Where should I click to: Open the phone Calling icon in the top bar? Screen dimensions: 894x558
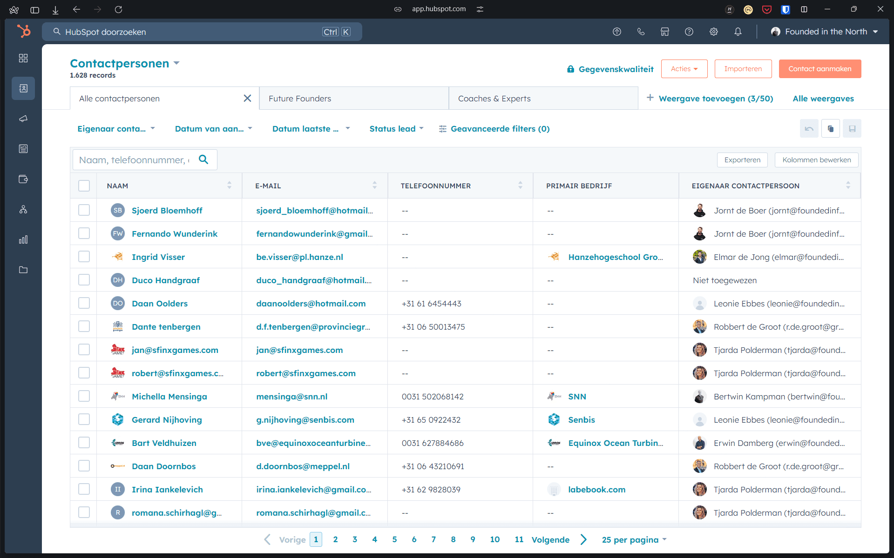pos(641,32)
